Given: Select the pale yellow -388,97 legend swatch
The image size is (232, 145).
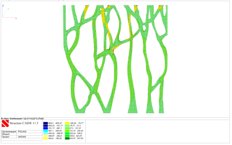Looking at the screenshot, I should click(x=45, y=136).
